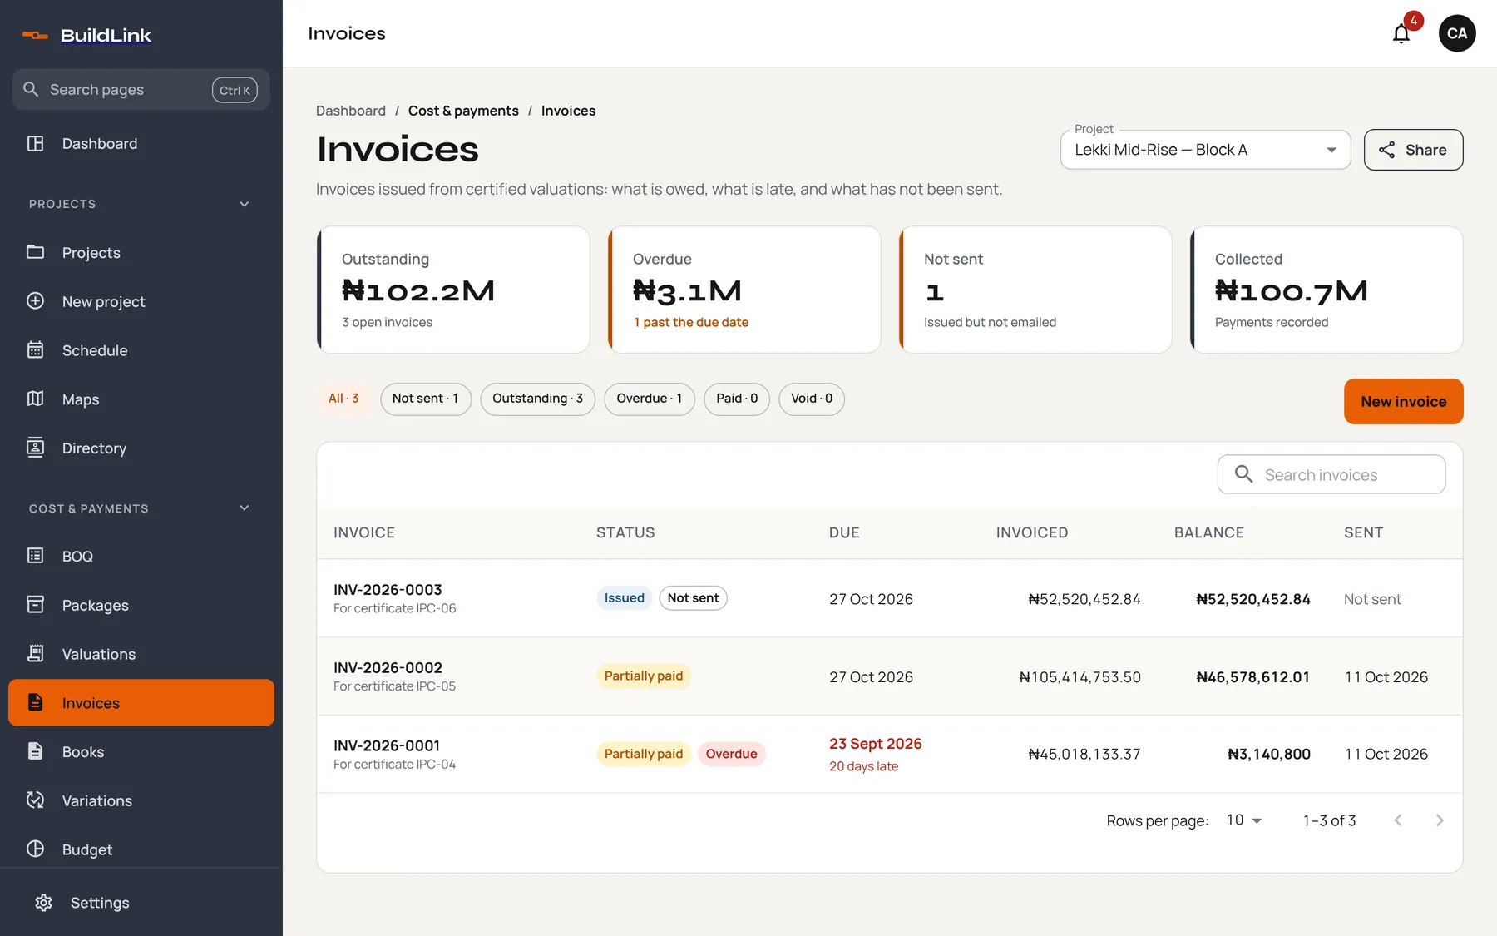
Task: Click the Schedule calendar icon
Action: pyautogui.click(x=35, y=350)
